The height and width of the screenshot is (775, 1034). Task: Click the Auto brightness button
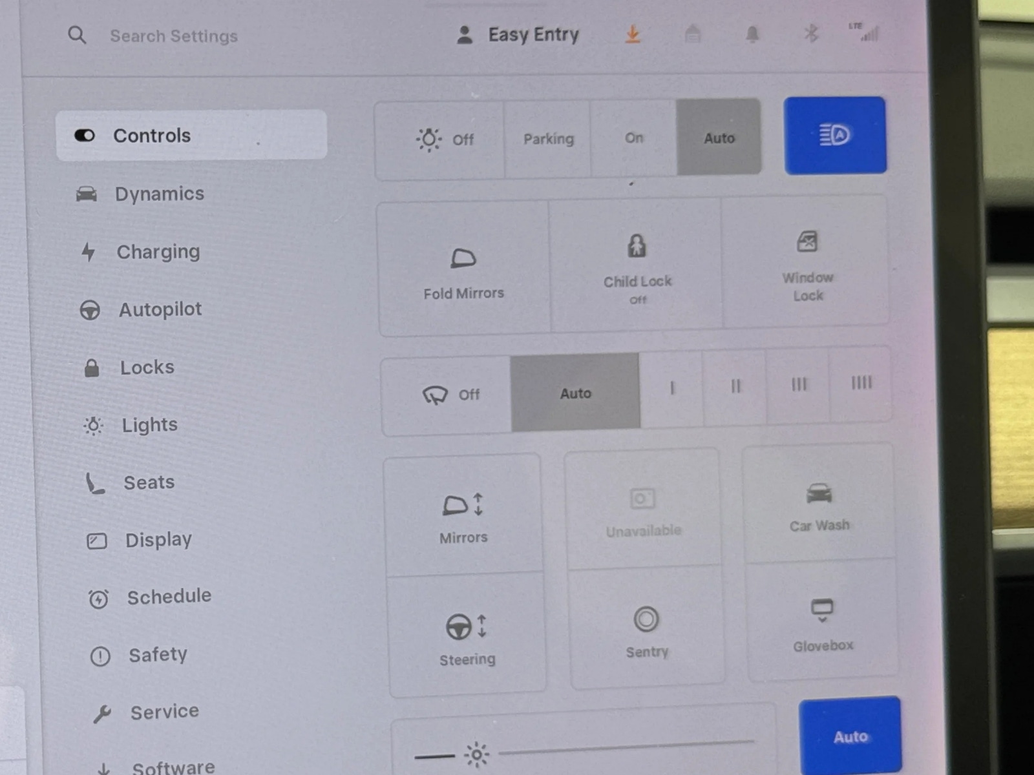point(850,736)
